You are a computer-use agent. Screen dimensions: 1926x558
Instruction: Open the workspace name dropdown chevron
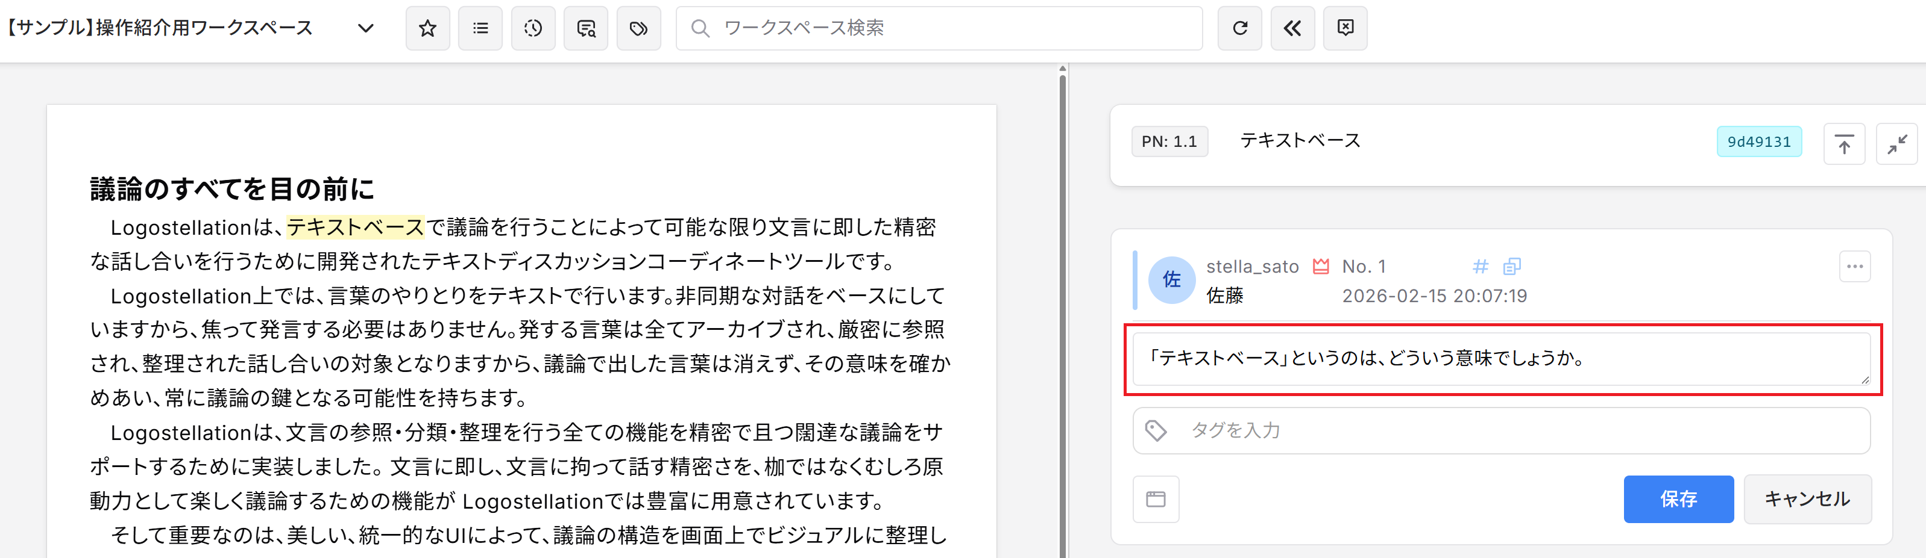[366, 28]
